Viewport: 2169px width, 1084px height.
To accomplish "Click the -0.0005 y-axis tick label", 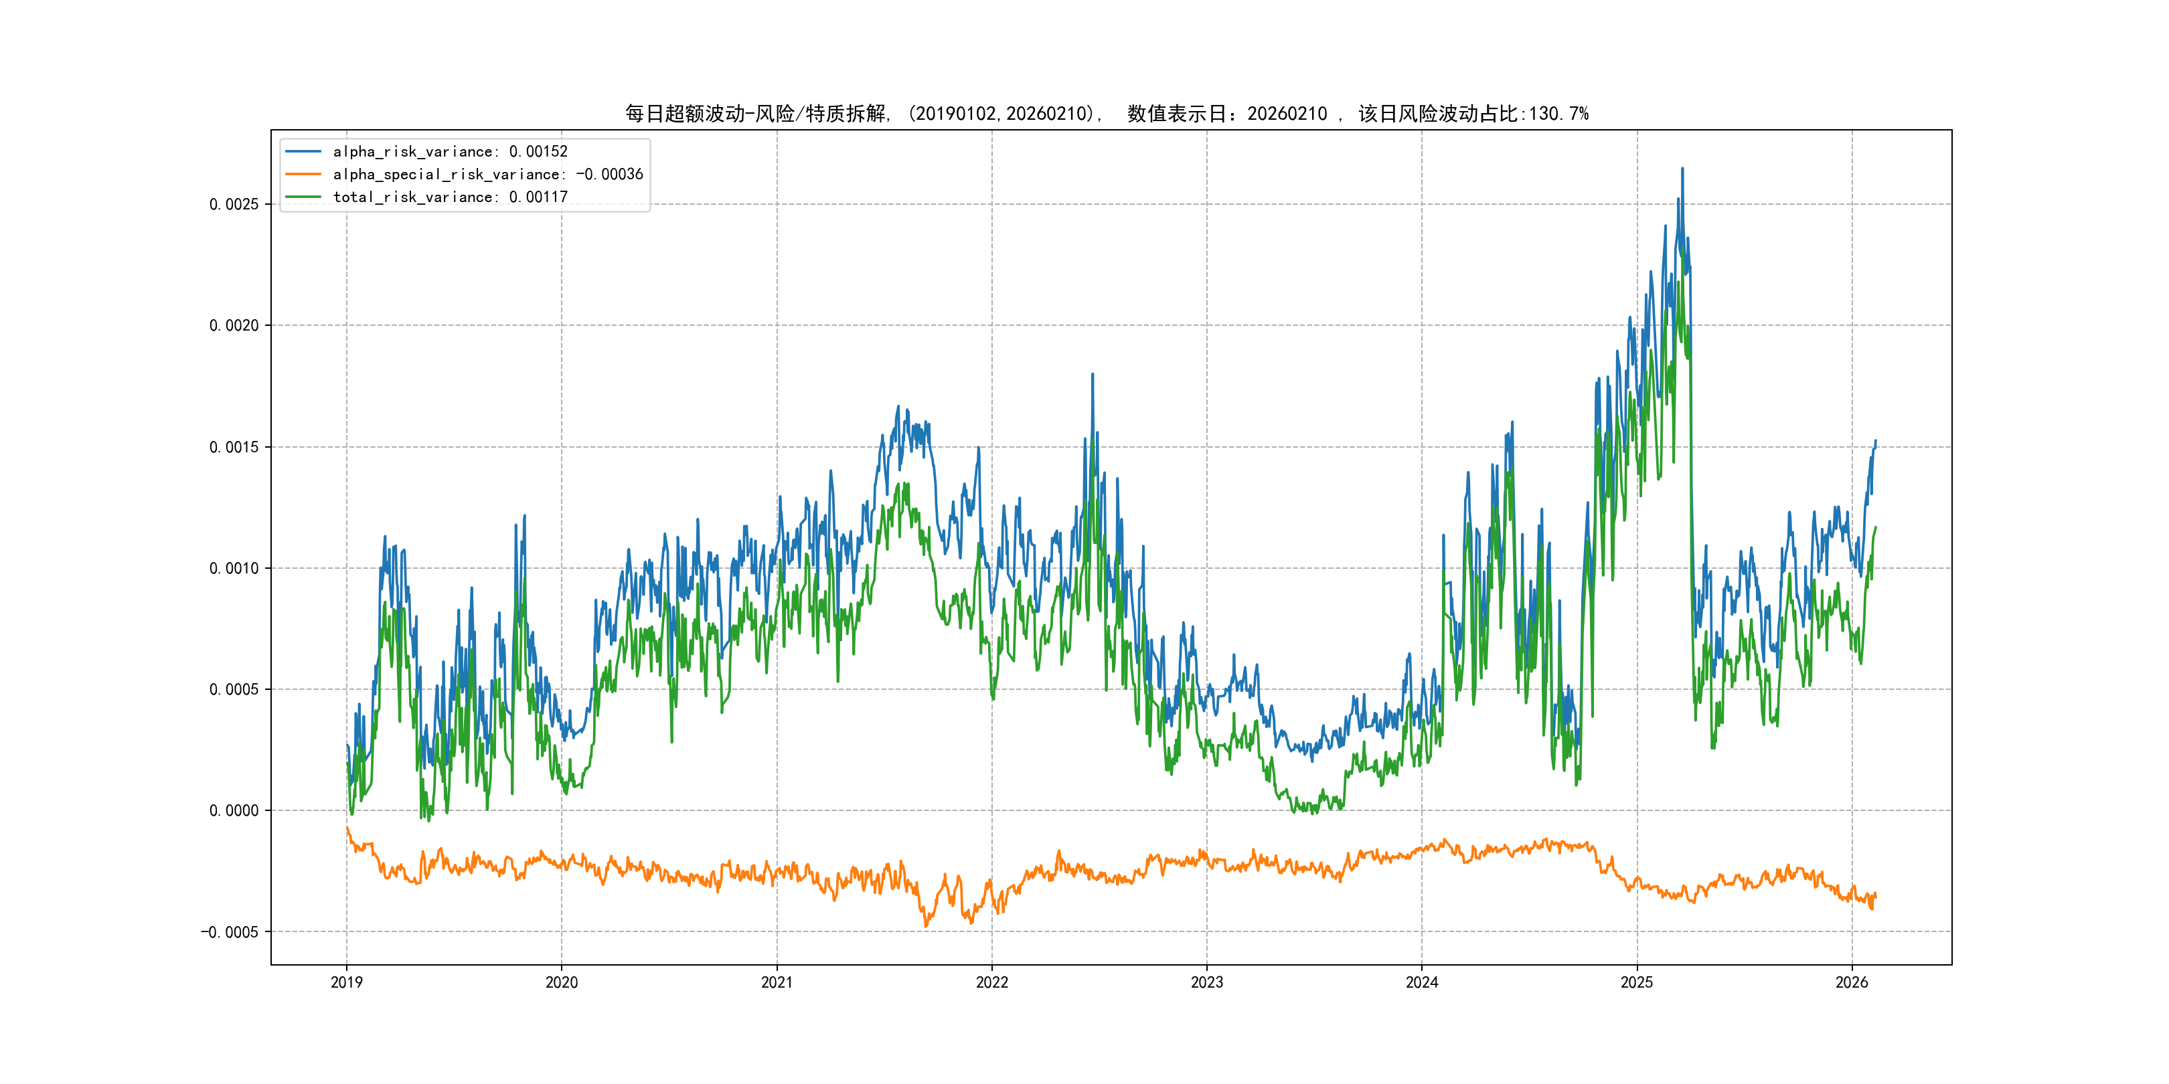I will click(230, 931).
